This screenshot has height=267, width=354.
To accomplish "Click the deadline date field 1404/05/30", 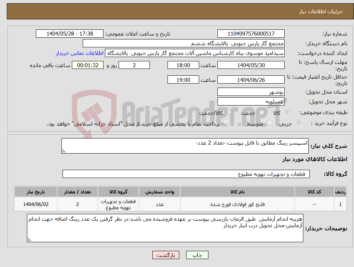I will tap(250, 65).
